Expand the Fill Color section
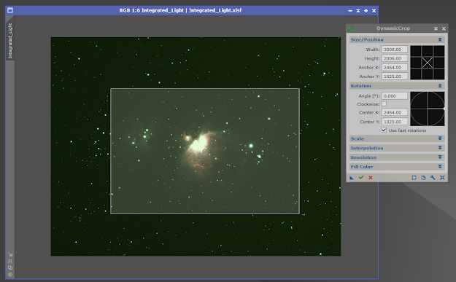The height and width of the screenshot is (282, 456). pos(440,167)
